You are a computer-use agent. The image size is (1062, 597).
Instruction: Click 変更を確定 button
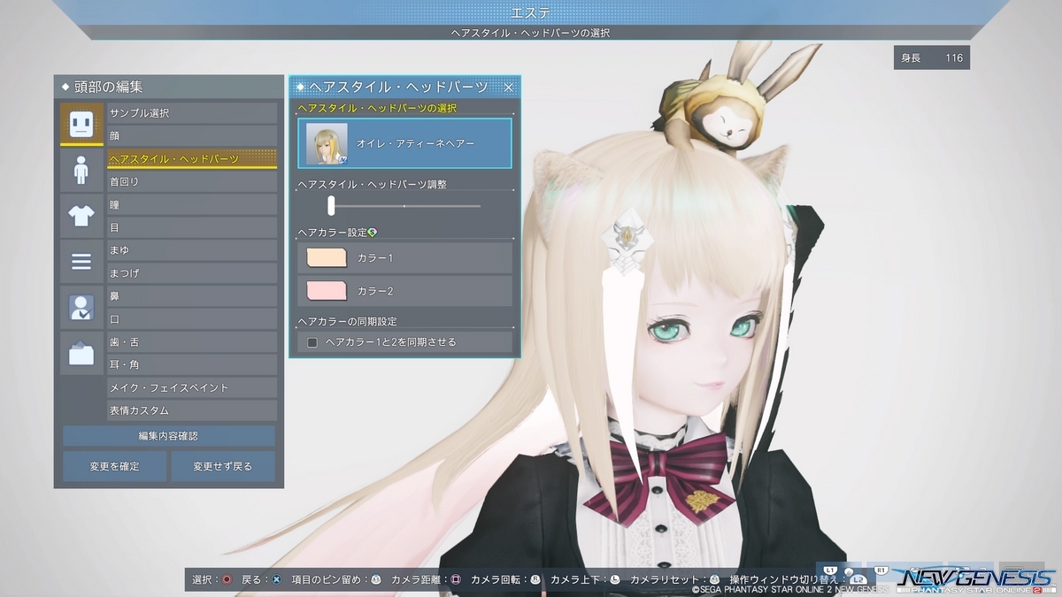point(114,466)
